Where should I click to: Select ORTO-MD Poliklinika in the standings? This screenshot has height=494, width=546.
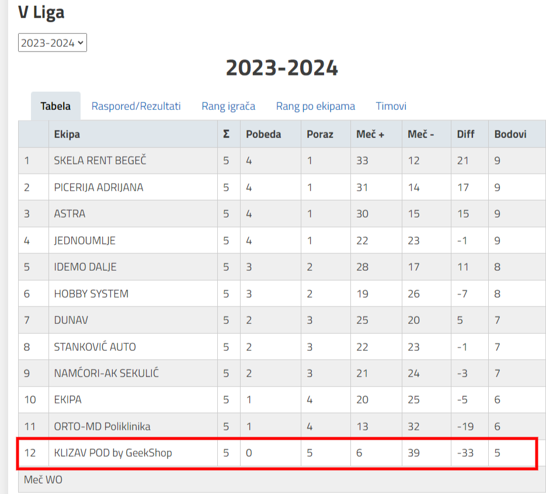[x=102, y=426]
